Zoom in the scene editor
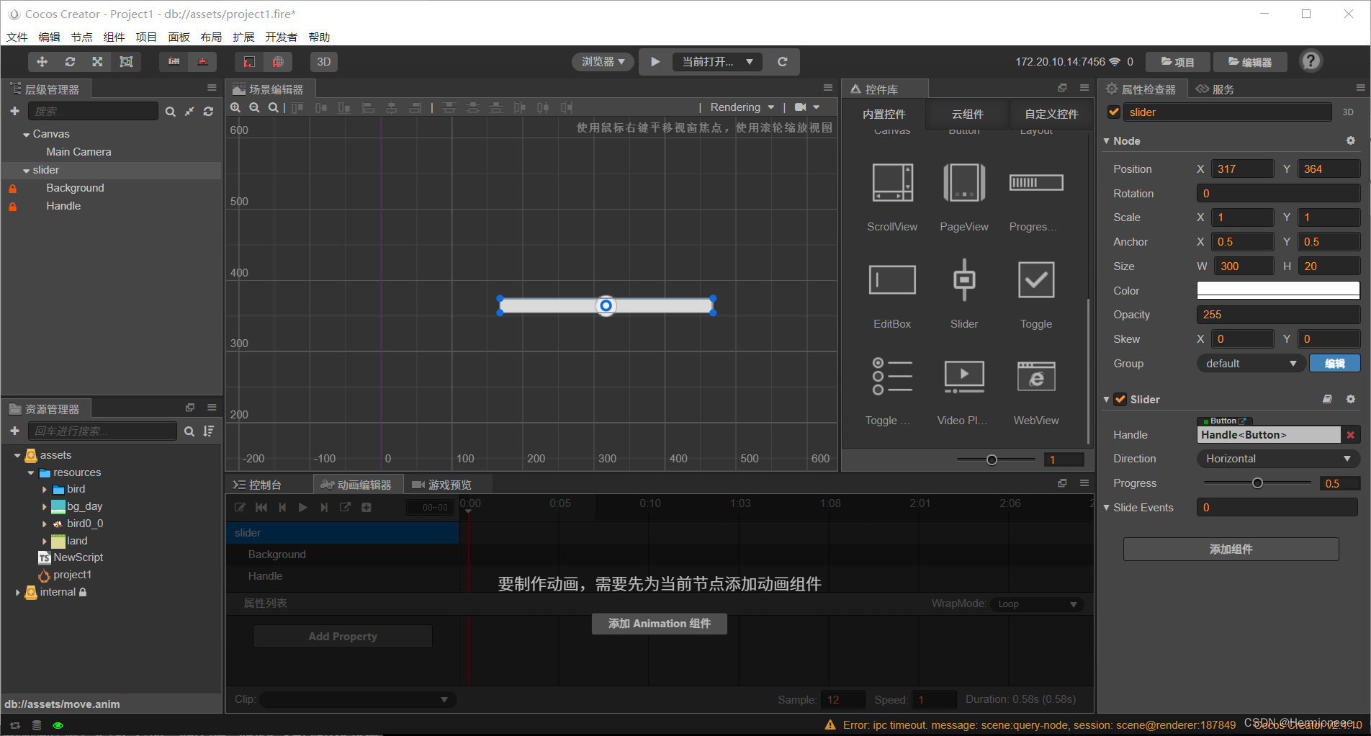Viewport: 1371px width, 736px height. (235, 107)
